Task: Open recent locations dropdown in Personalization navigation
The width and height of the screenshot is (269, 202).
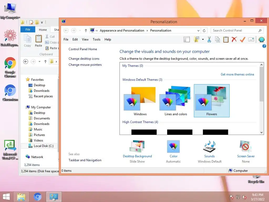Action: click(80, 31)
